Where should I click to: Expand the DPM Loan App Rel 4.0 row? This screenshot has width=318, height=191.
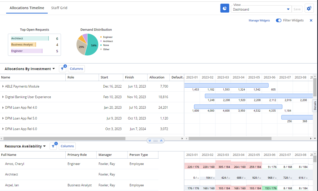(x=3, y=108)
